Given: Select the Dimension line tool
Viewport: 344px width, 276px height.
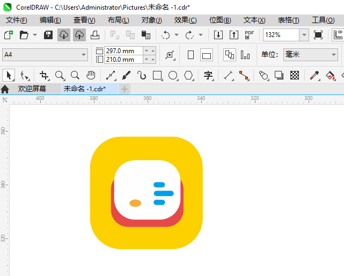Looking at the screenshot, I should pos(229,75).
